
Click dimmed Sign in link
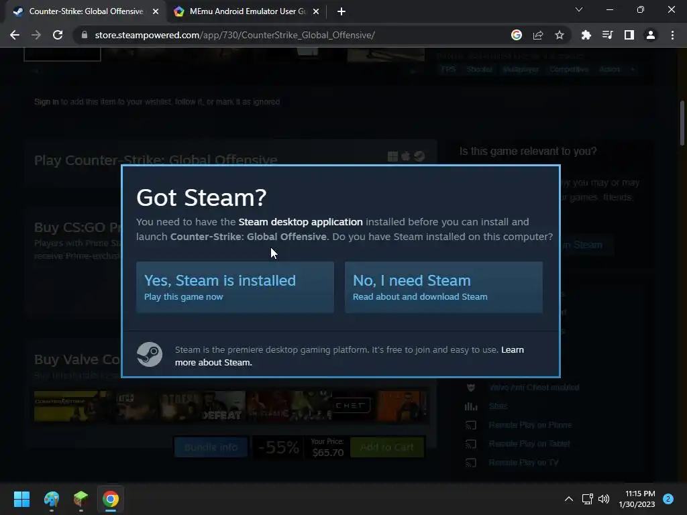pyautogui.click(x=46, y=102)
